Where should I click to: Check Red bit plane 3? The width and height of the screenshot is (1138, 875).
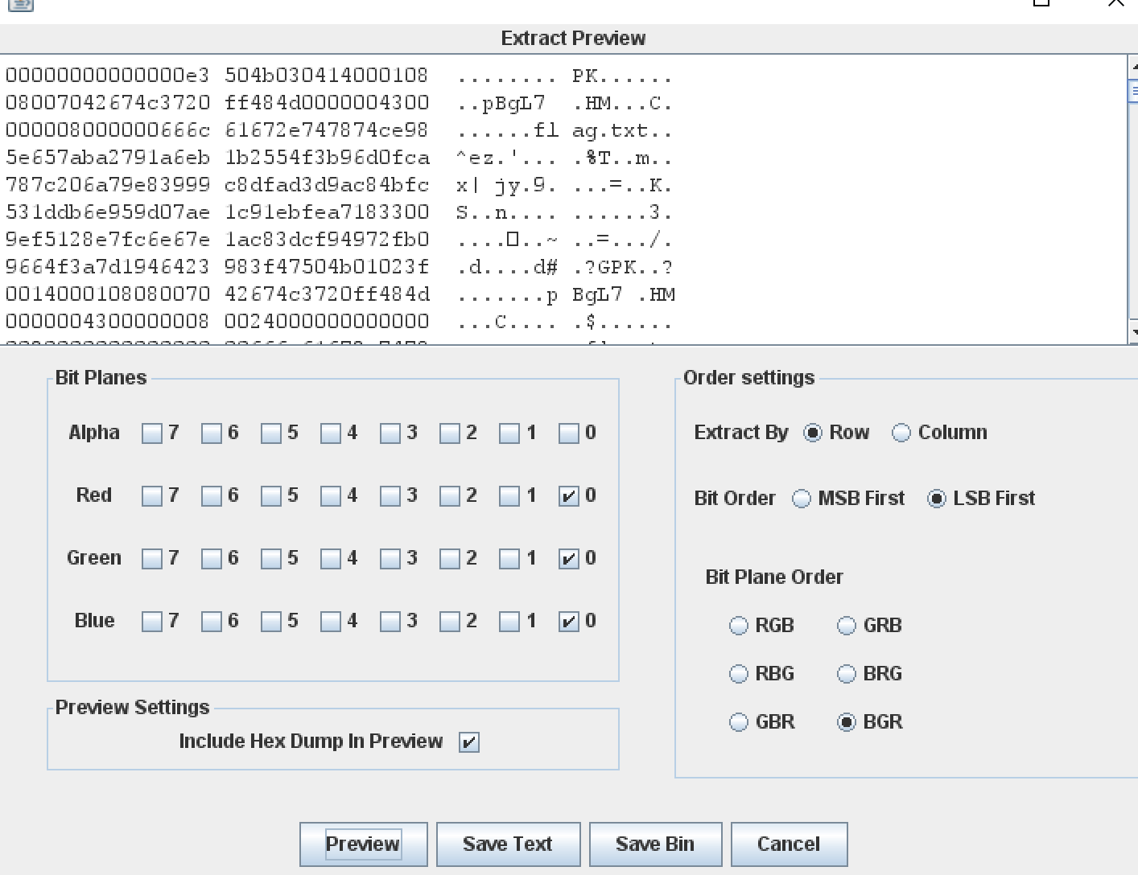click(390, 496)
